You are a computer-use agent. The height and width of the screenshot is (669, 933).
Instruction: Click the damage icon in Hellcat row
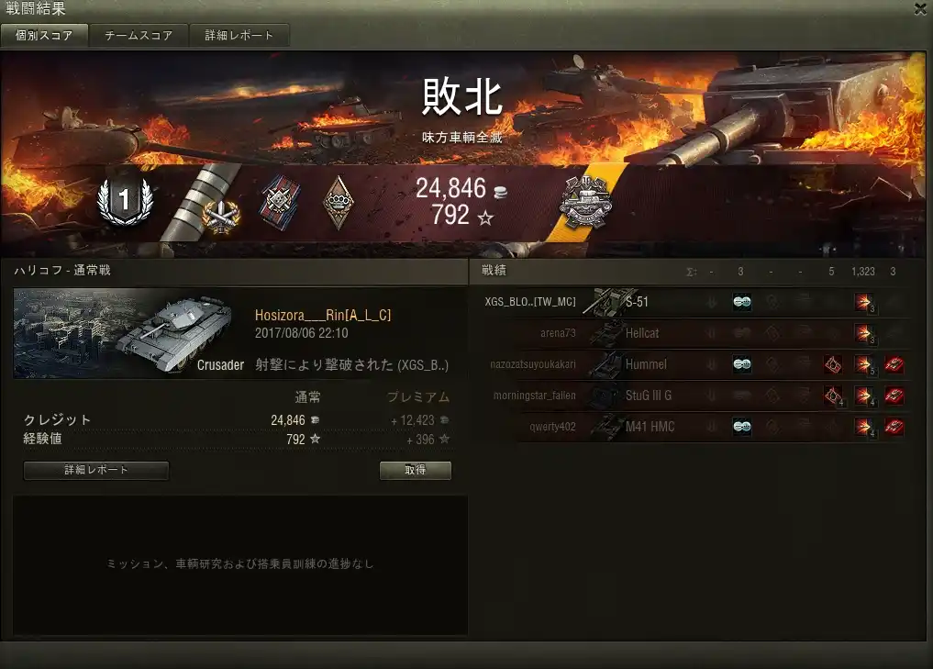pos(863,333)
